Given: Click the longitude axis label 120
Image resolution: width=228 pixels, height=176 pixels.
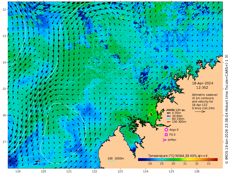Looking at the screenshot, I should [44, 171].
